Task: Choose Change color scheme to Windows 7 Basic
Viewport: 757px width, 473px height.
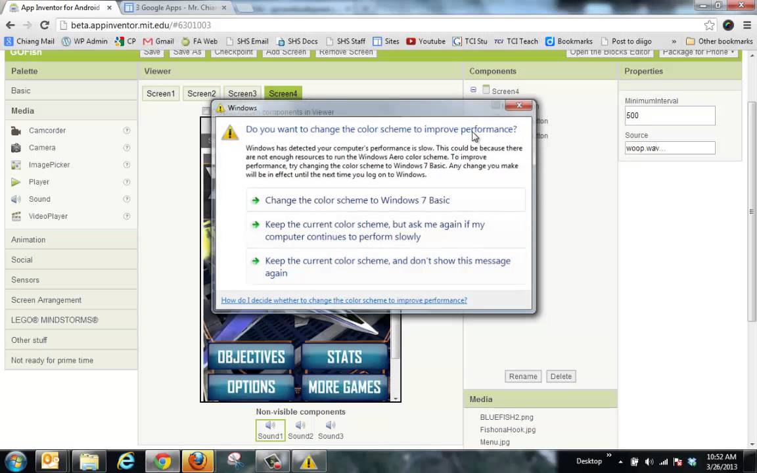Action: pos(386,200)
